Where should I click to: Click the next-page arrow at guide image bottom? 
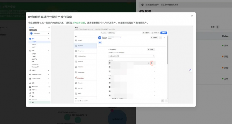coord(166,101)
